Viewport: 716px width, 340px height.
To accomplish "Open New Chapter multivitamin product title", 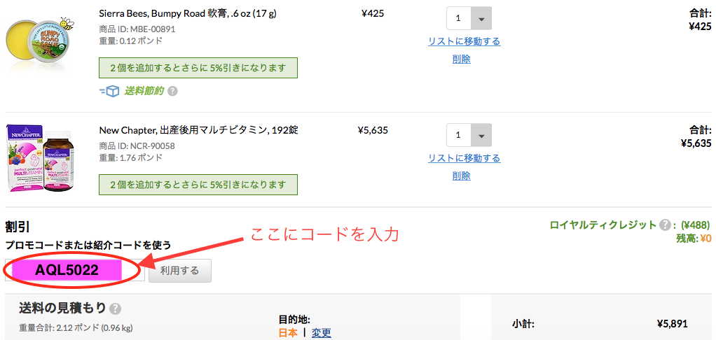I will (199, 130).
